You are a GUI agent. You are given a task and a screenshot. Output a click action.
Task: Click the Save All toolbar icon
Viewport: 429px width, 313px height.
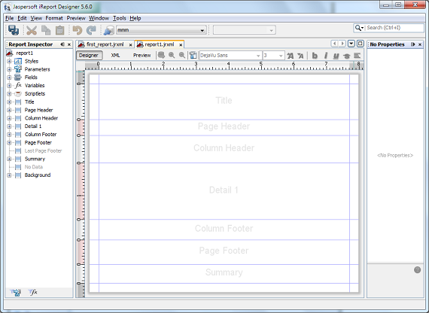(14, 30)
